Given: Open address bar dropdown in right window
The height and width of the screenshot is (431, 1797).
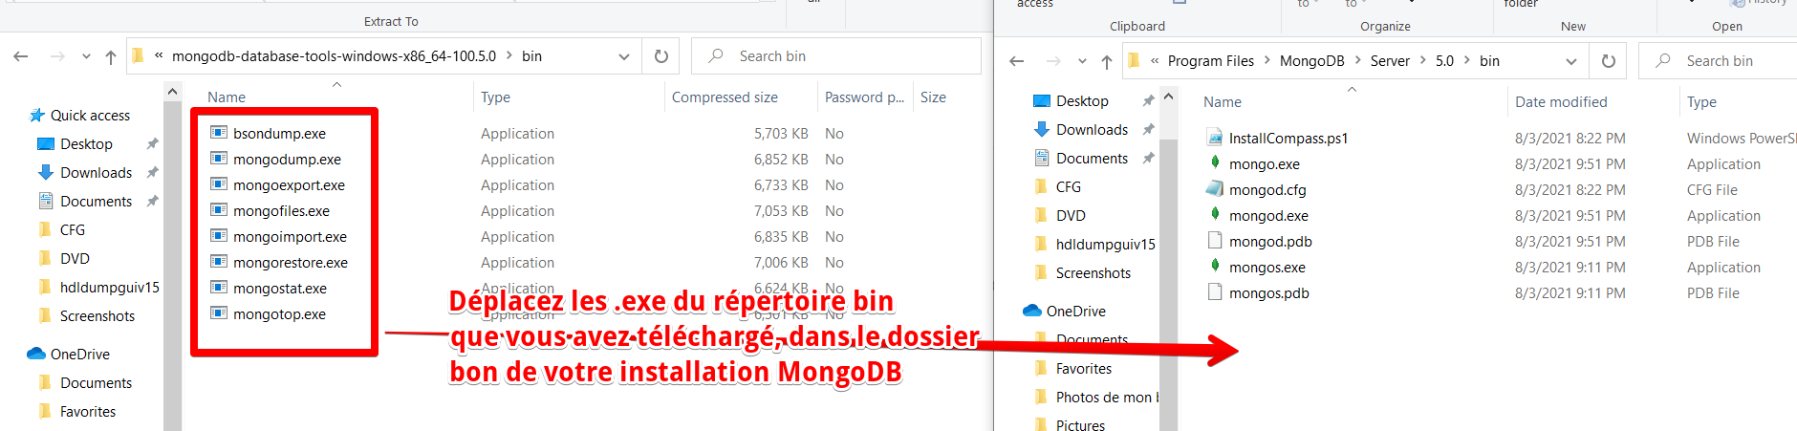Looking at the screenshot, I should pos(1570,61).
